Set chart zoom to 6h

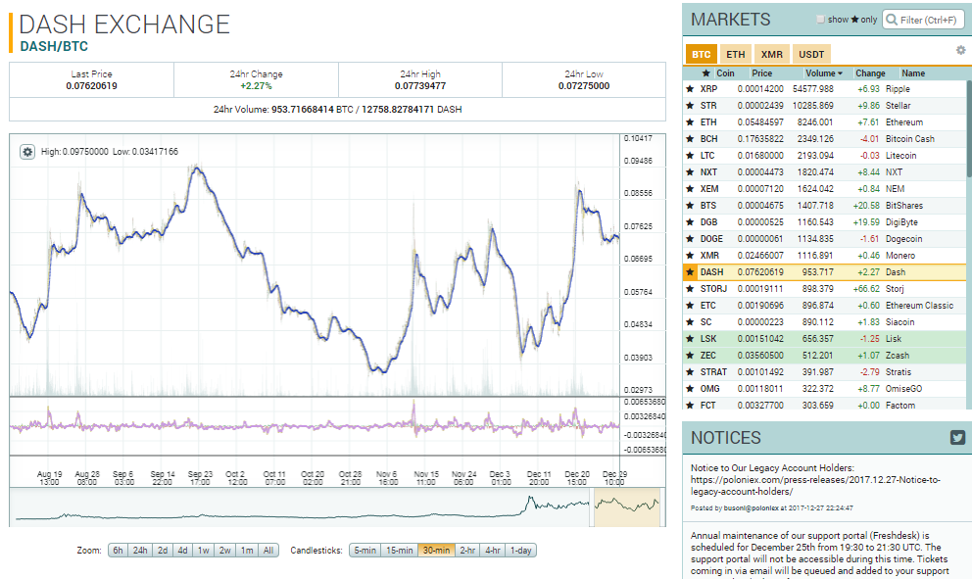[x=118, y=551]
